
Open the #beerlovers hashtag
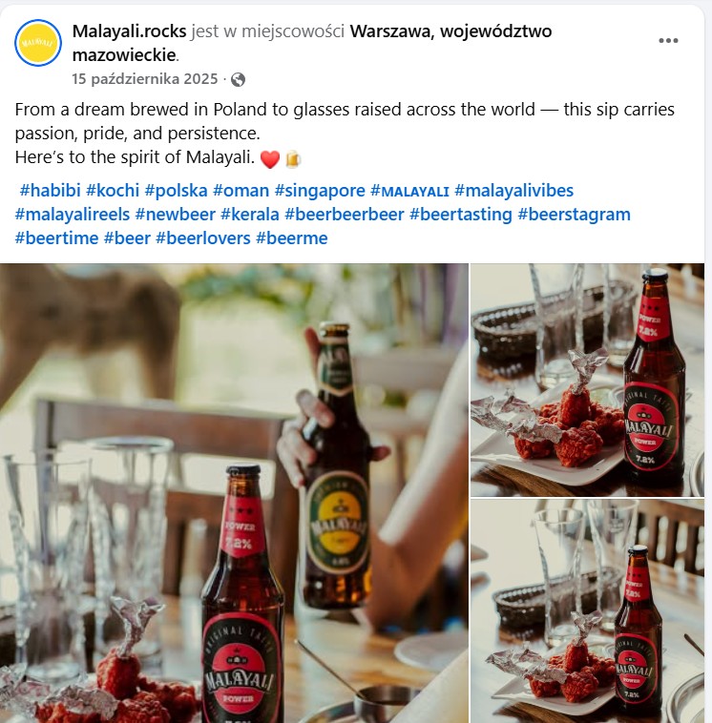(x=203, y=238)
